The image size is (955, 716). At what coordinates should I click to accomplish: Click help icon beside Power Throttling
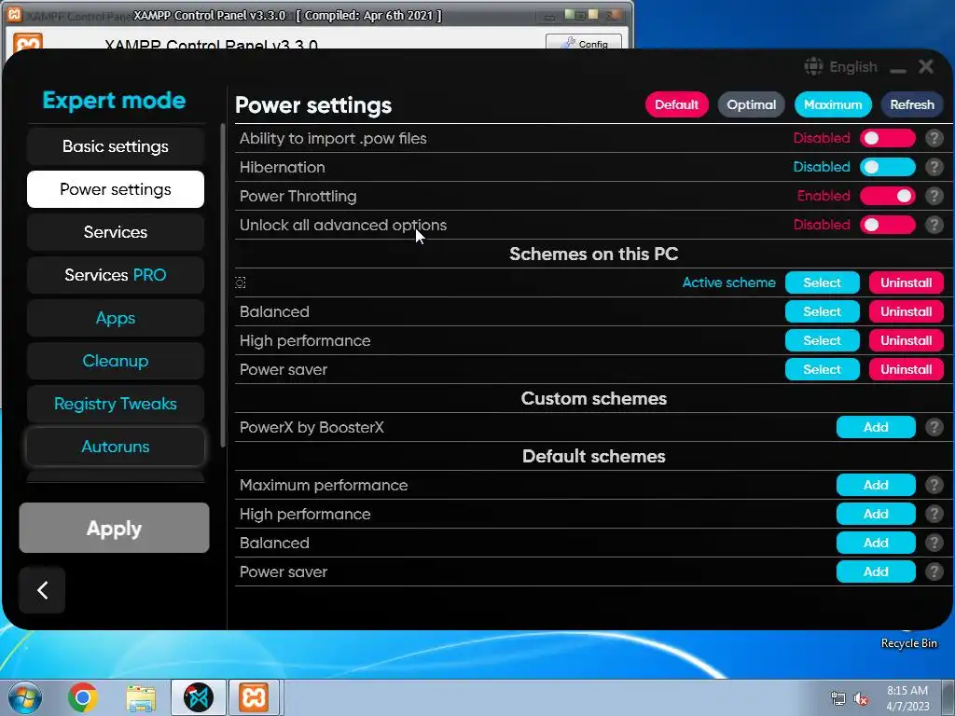coord(934,196)
